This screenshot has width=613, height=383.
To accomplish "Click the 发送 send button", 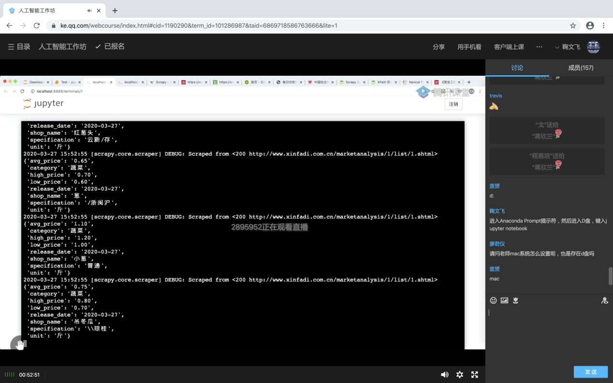I will [x=590, y=372].
